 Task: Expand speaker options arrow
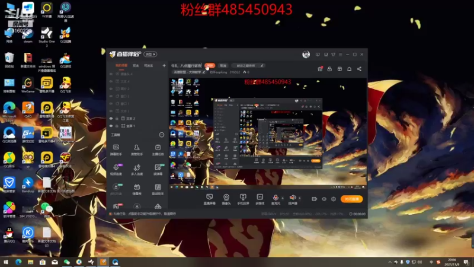click(300, 198)
